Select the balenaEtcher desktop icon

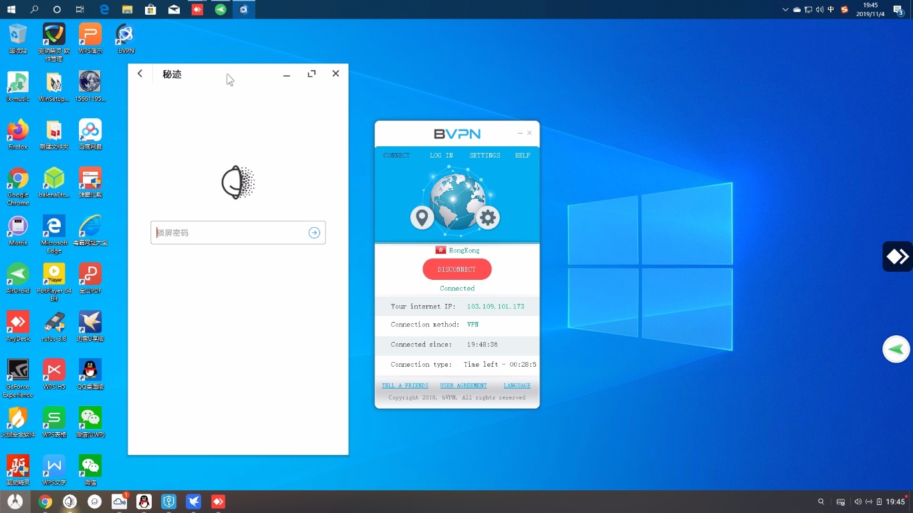[54, 182]
